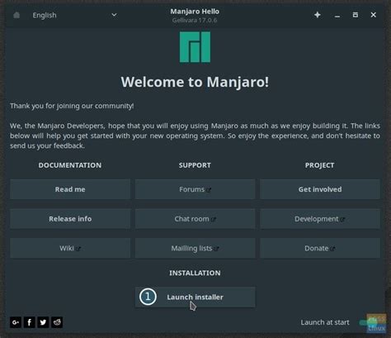Click "Thank you for joining our community!" text
The image size is (391, 338).
pyautogui.click(x=72, y=106)
